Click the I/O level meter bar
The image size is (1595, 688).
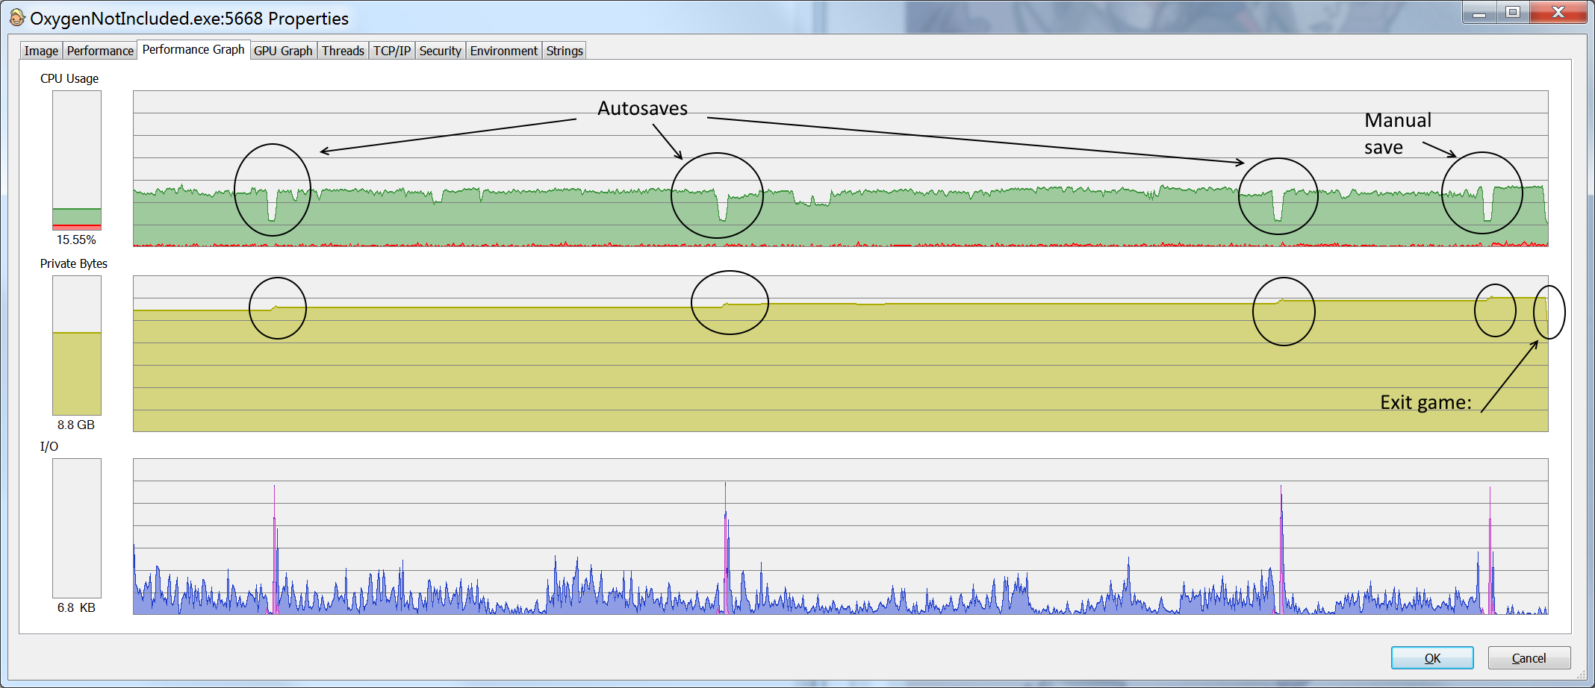coord(77,528)
